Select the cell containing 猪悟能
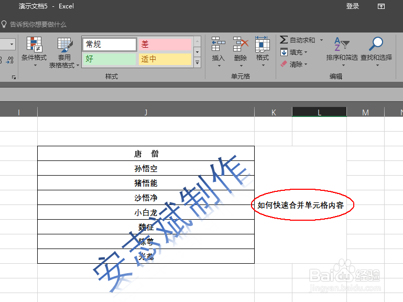403x302 pixels. pyautogui.click(x=146, y=183)
